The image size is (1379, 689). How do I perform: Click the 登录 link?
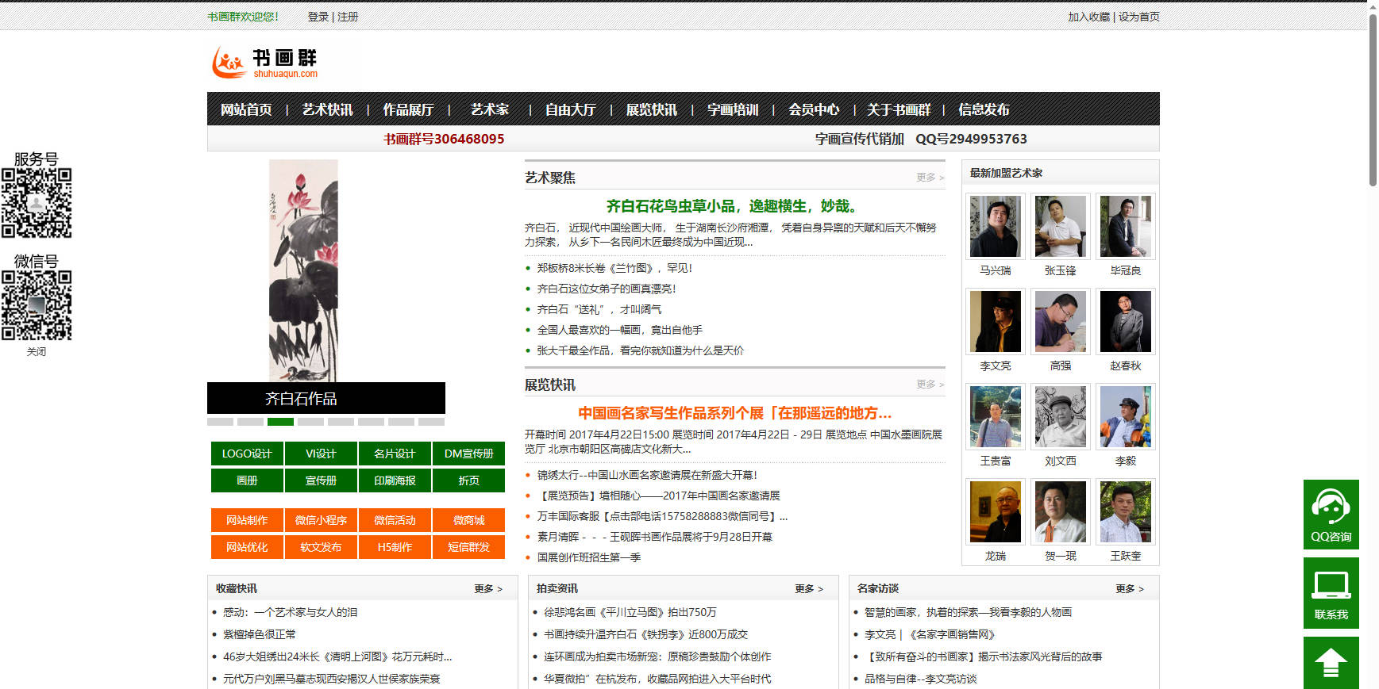point(318,17)
